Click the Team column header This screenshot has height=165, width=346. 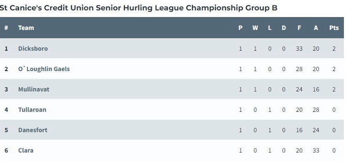[26, 28]
